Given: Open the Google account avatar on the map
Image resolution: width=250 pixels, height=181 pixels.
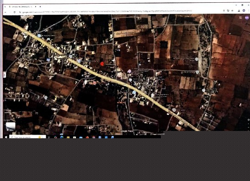Looking at the screenshot, I should click(x=247, y=18).
